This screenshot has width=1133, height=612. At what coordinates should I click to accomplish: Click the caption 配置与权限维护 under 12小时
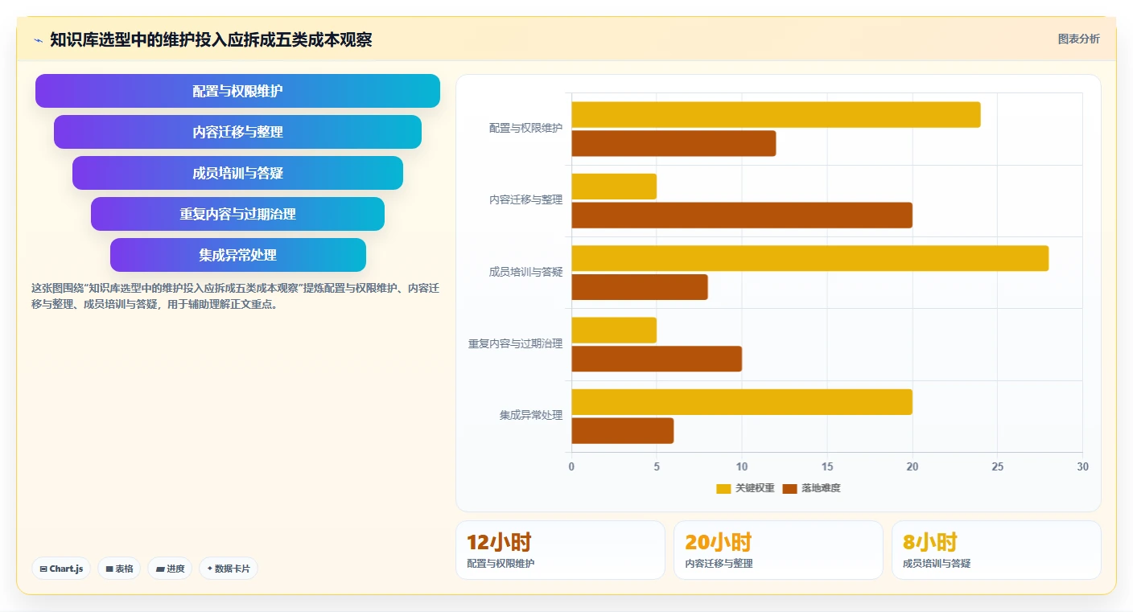point(501,564)
